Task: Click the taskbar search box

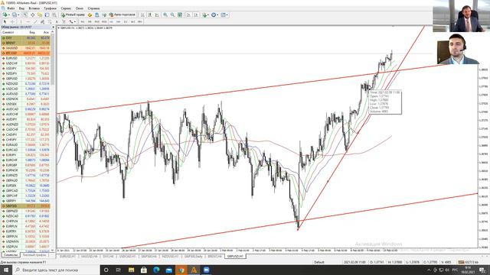Action: point(56,270)
